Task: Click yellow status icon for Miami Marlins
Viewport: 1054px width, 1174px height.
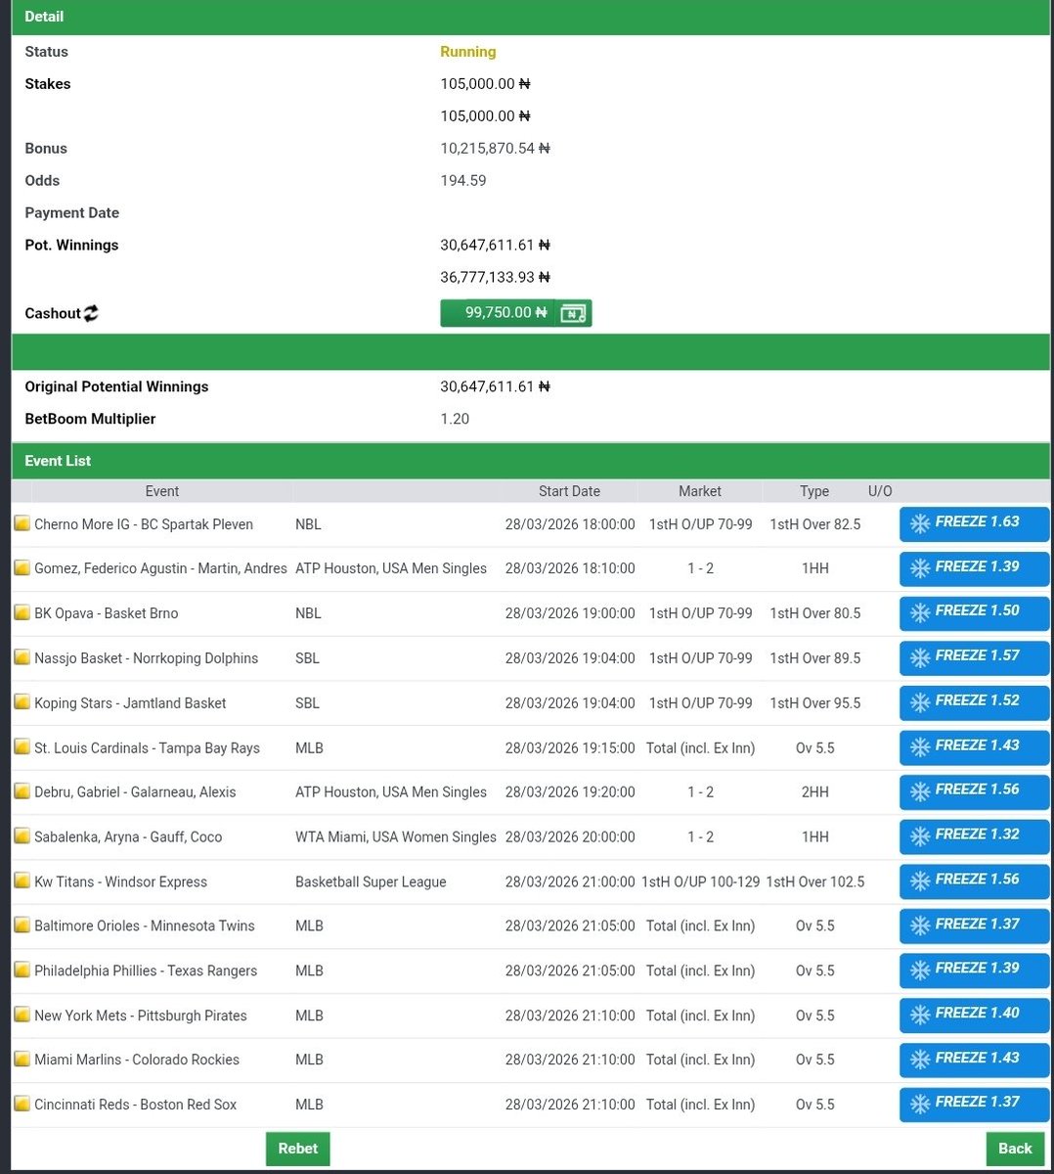Action: click(22, 1060)
